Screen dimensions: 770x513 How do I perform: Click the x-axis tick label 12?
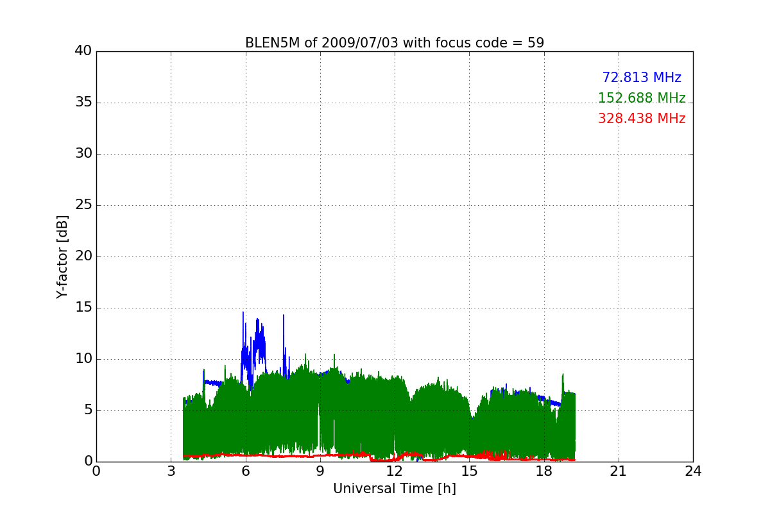click(395, 471)
